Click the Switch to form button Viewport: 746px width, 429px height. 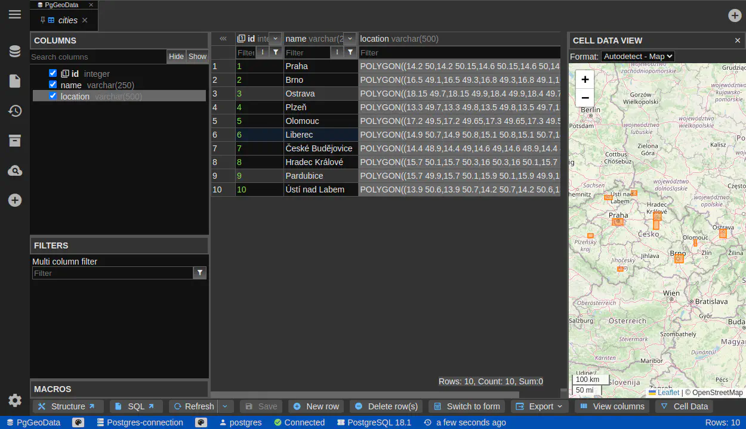click(x=467, y=406)
